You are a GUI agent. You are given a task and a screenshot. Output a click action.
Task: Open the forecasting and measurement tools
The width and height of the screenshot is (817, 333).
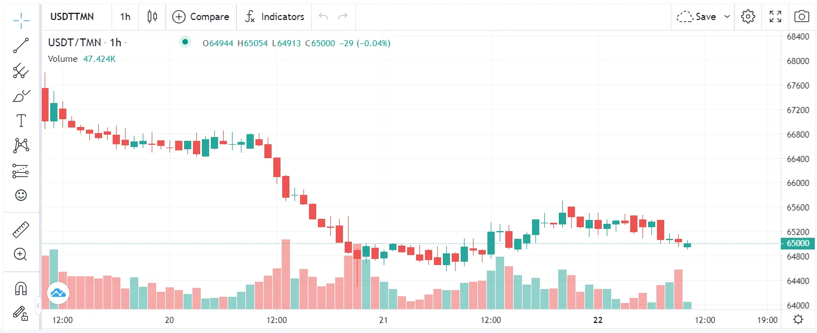coord(21,170)
